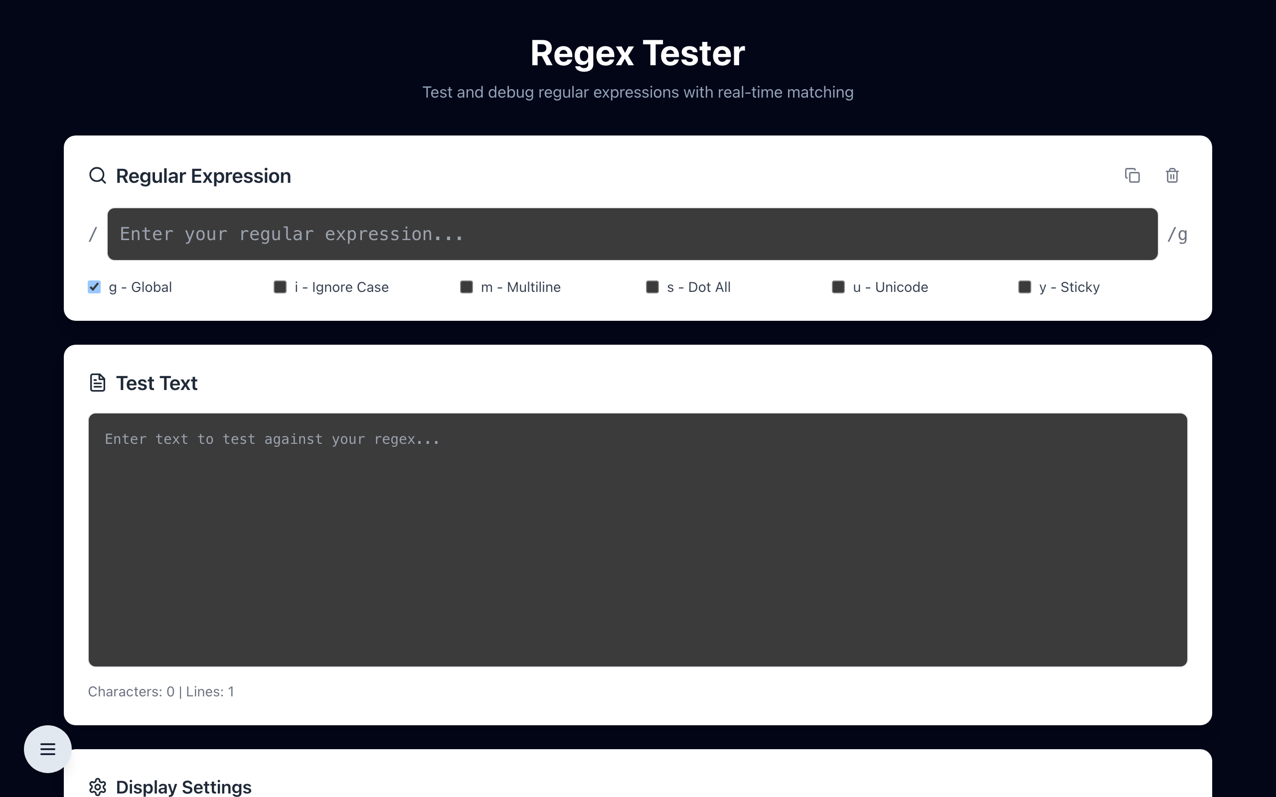Click the document icon beside Test Text
Image resolution: width=1276 pixels, height=797 pixels.
click(98, 383)
